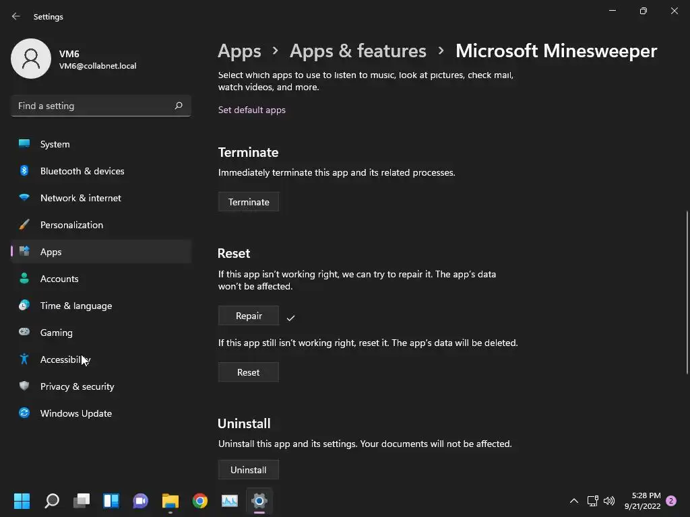Click Reset to delete app data
The image size is (690, 517).
pos(248,372)
